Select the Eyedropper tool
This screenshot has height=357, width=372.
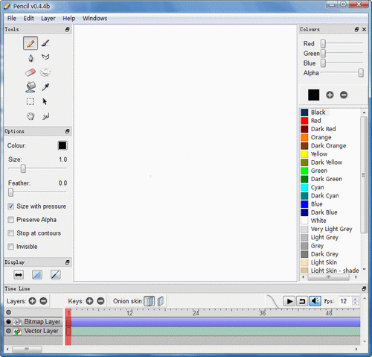[45, 87]
